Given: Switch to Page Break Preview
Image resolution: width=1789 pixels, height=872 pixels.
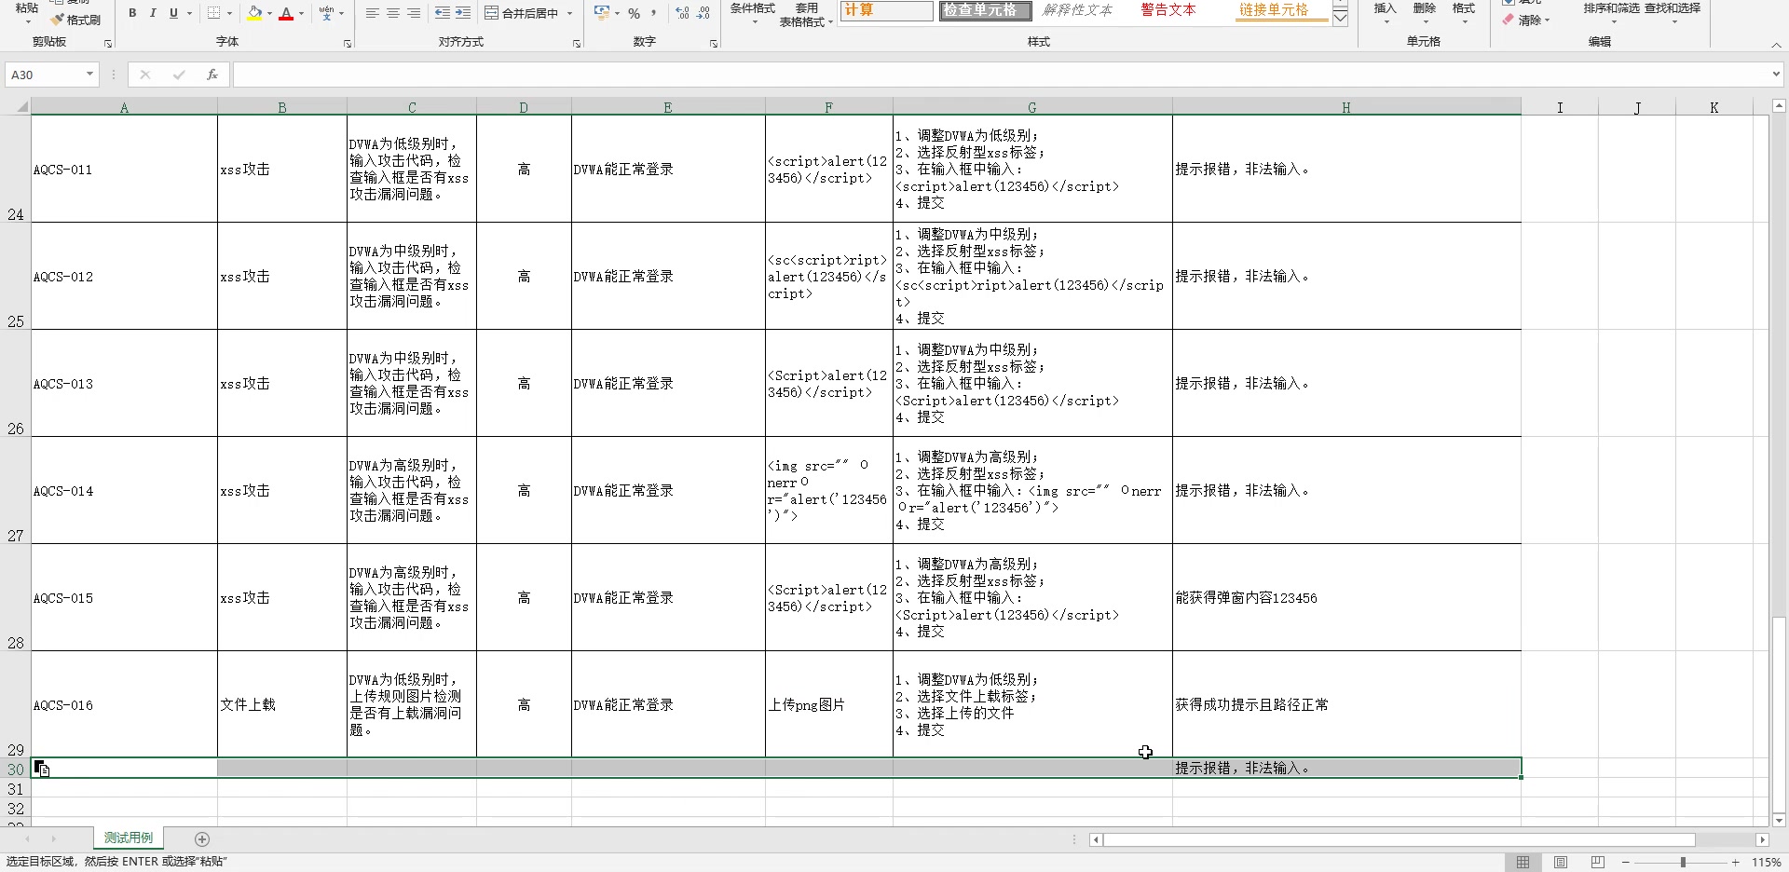Looking at the screenshot, I should [1598, 862].
